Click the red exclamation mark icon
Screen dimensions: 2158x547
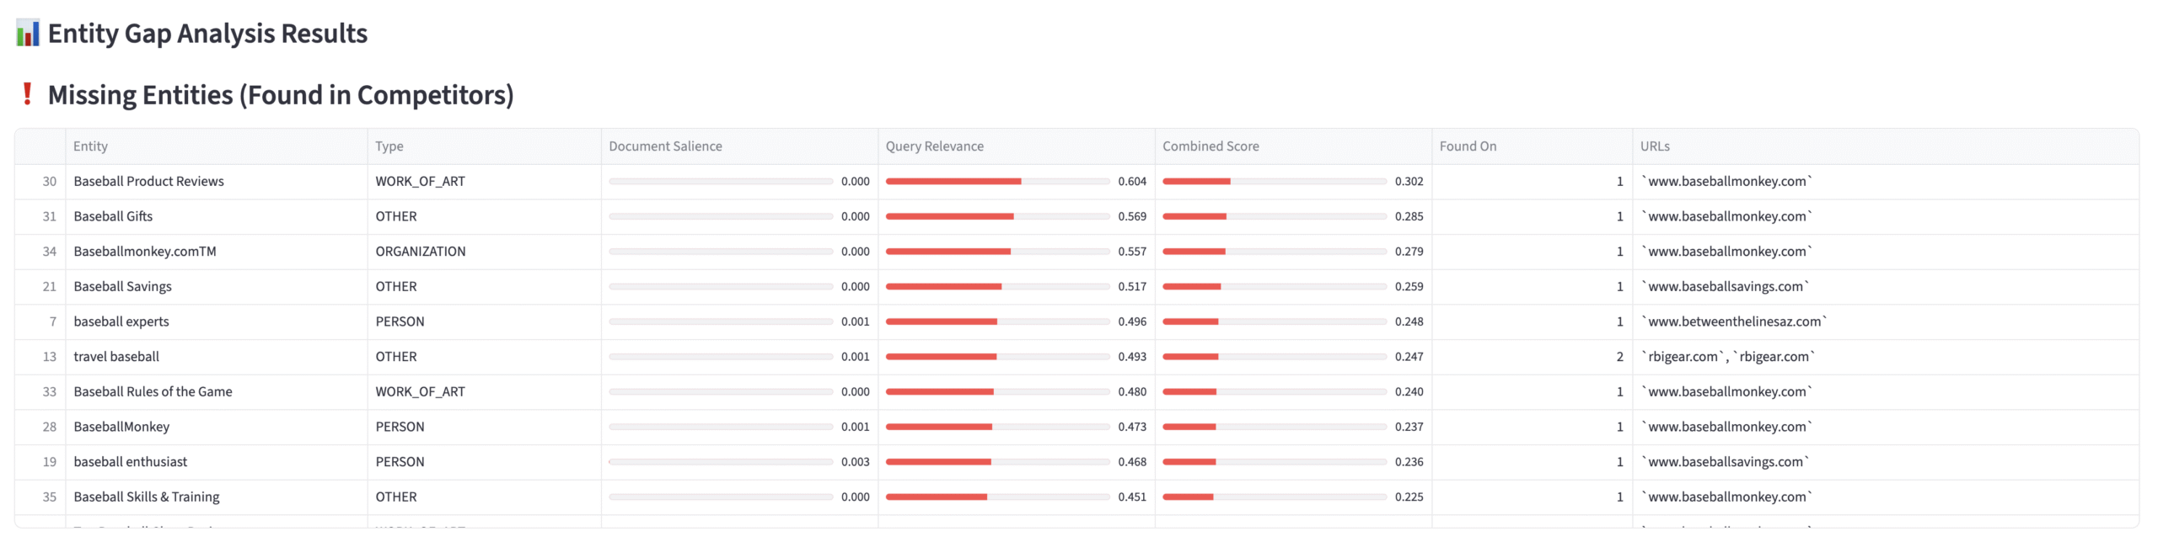click(x=27, y=94)
